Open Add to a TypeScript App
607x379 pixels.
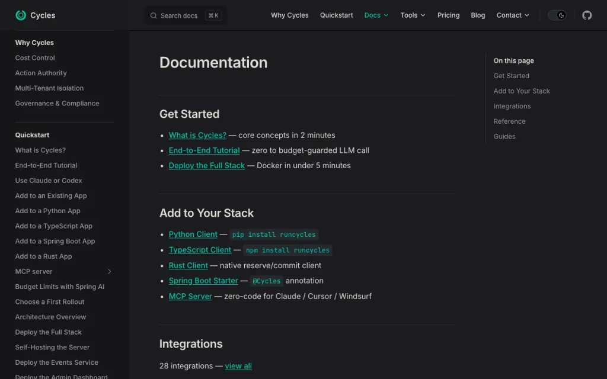click(x=53, y=226)
